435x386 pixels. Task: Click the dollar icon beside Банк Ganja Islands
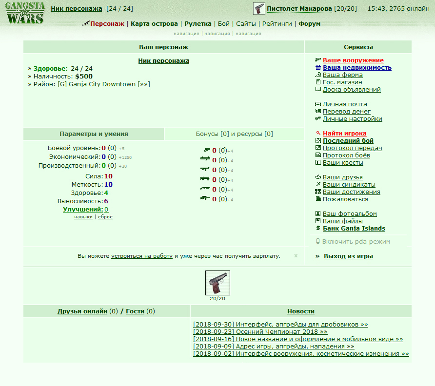pos(318,229)
